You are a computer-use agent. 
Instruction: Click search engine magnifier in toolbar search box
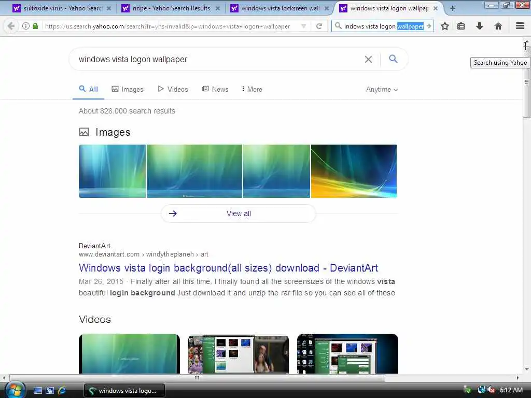click(x=338, y=26)
